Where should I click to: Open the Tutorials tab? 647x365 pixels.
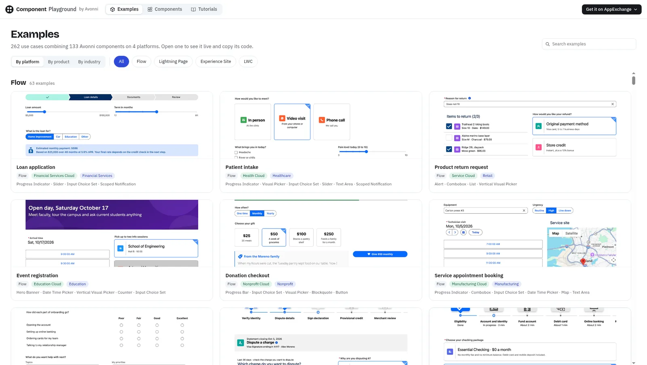tap(204, 9)
